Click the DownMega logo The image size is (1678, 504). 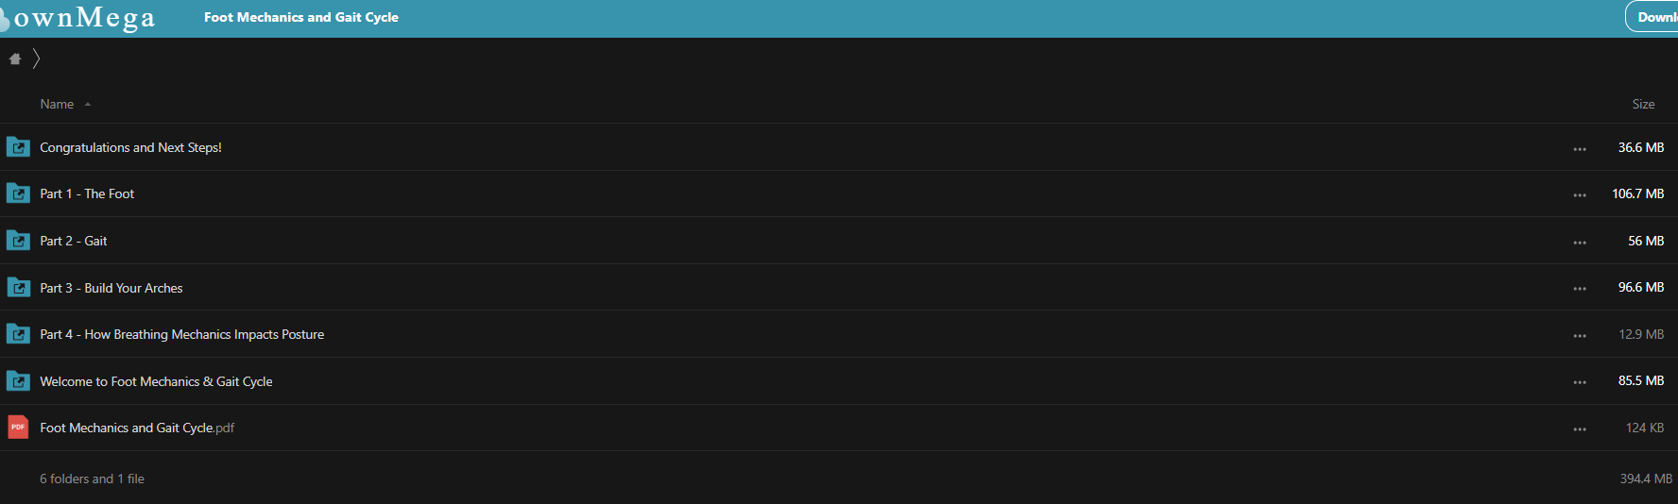pyautogui.click(x=78, y=18)
